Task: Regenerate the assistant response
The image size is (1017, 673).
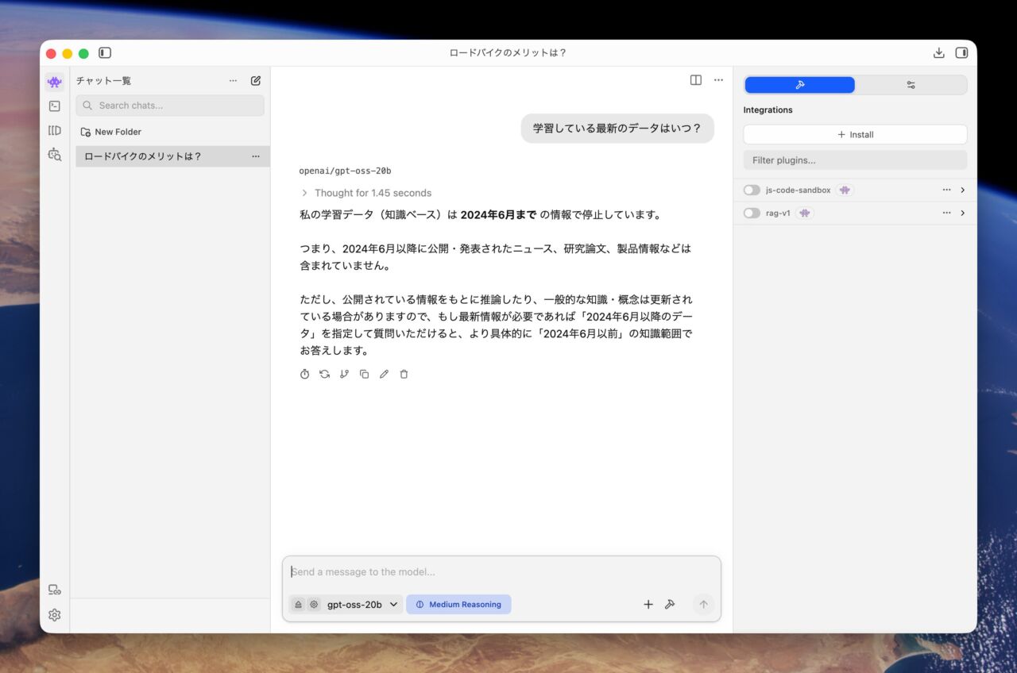Action: [x=324, y=374]
